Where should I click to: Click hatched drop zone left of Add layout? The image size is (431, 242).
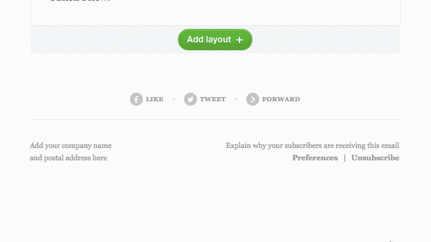point(104,40)
